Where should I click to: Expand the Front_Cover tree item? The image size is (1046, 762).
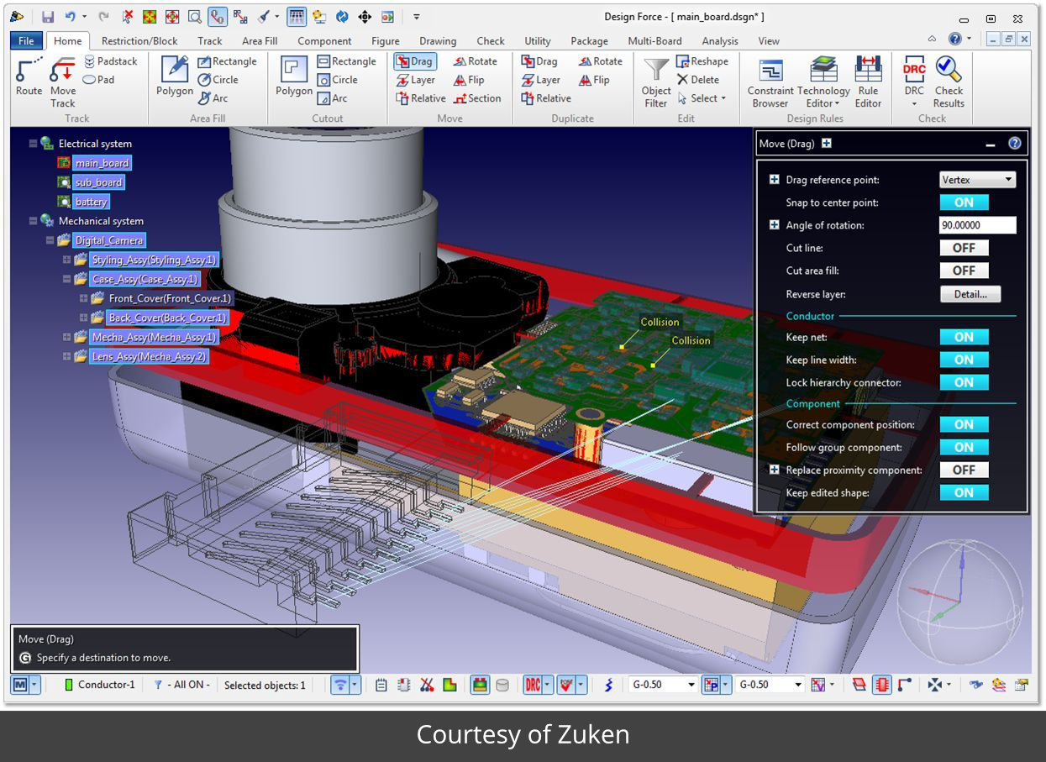tap(83, 298)
